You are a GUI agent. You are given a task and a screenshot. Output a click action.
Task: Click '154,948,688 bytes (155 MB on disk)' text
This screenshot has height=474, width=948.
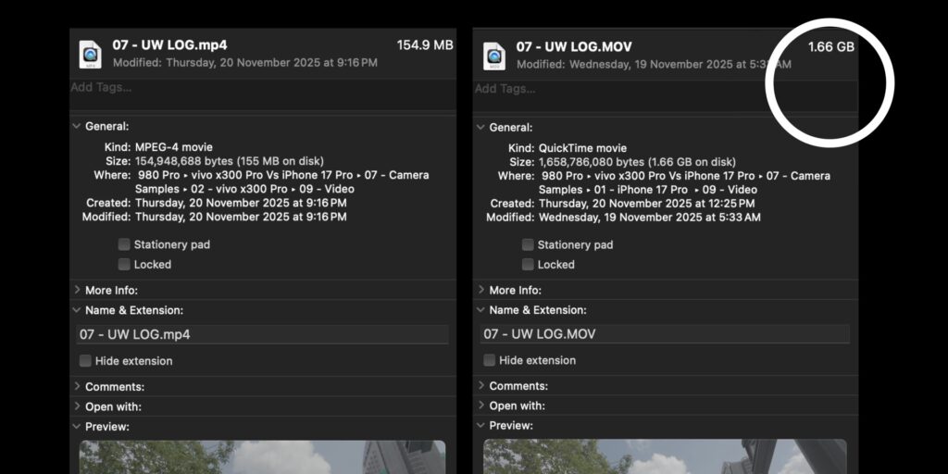[x=230, y=161]
